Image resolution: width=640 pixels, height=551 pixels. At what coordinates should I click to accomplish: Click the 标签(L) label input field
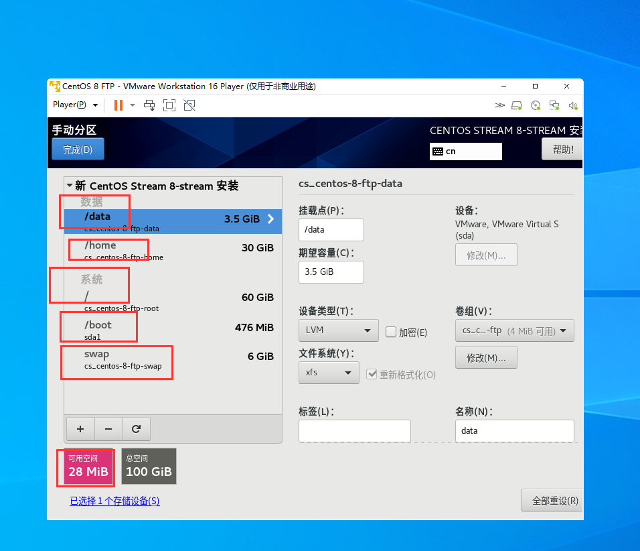355,431
